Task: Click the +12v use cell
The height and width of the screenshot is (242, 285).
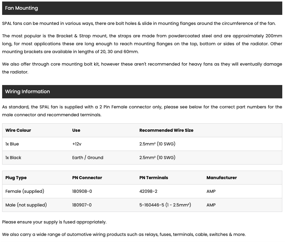Action: (x=77, y=144)
